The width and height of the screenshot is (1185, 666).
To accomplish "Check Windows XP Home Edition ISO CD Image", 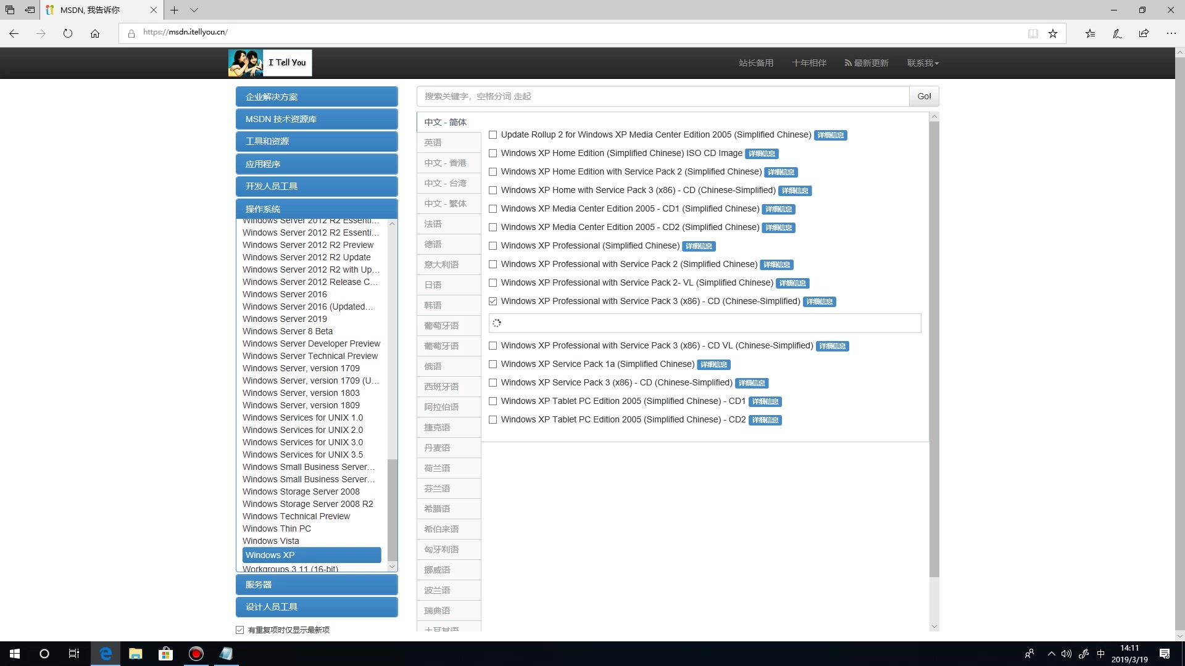I will pos(493,154).
